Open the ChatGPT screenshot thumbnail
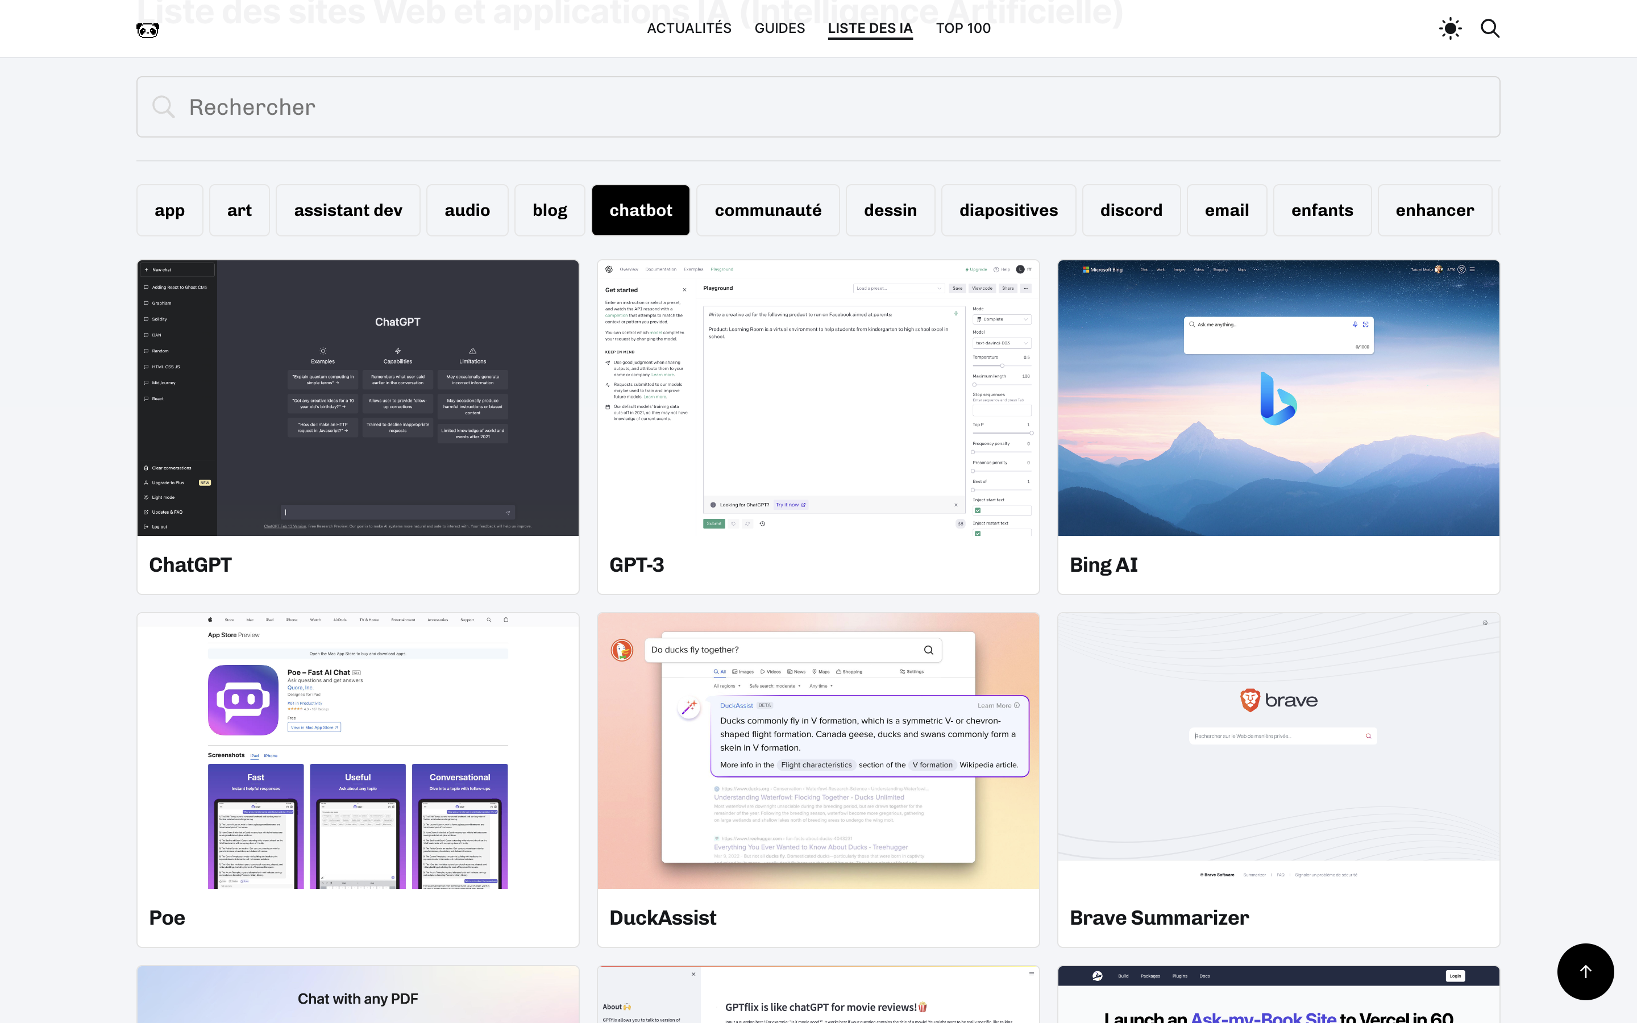Screen dimensions: 1637x1023 [x=358, y=398]
